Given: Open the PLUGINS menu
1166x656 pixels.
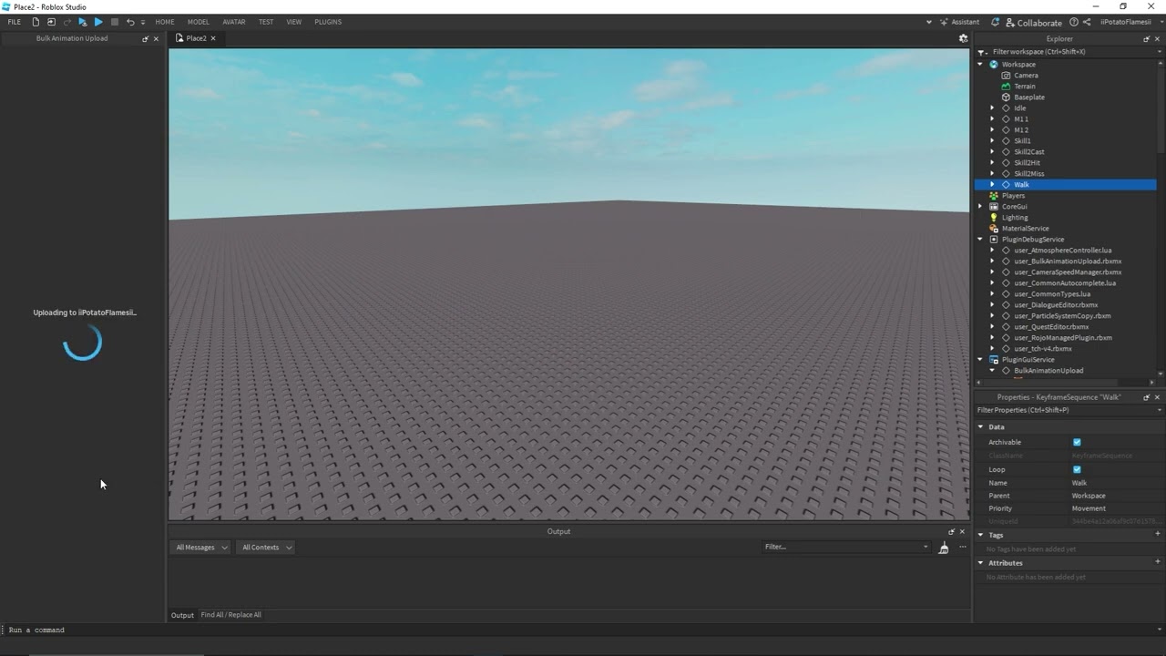Looking at the screenshot, I should click(x=328, y=22).
